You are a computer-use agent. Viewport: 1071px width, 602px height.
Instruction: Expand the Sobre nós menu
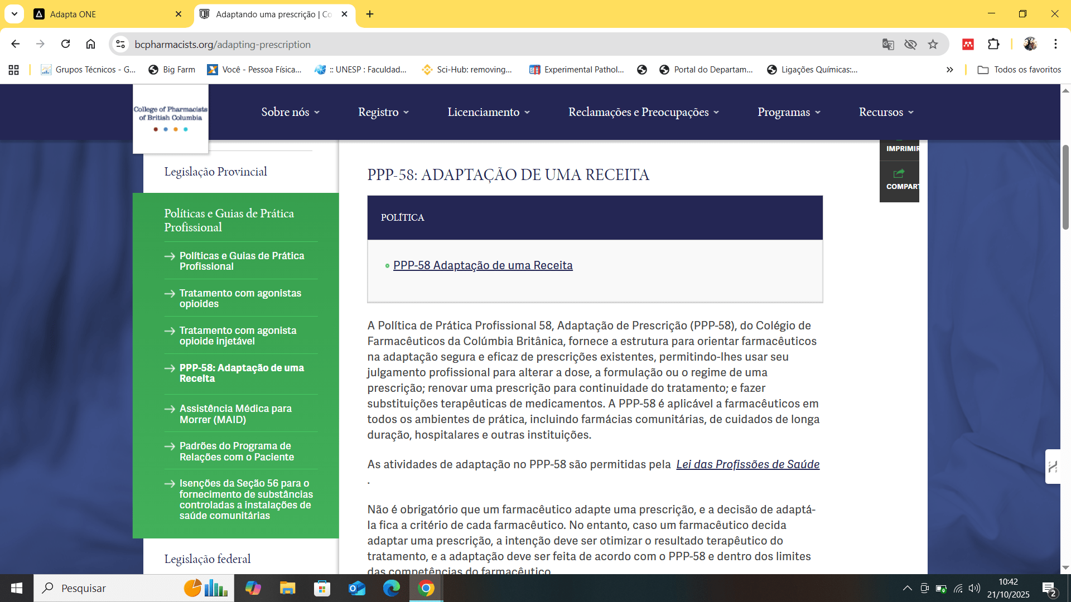pyautogui.click(x=290, y=112)
